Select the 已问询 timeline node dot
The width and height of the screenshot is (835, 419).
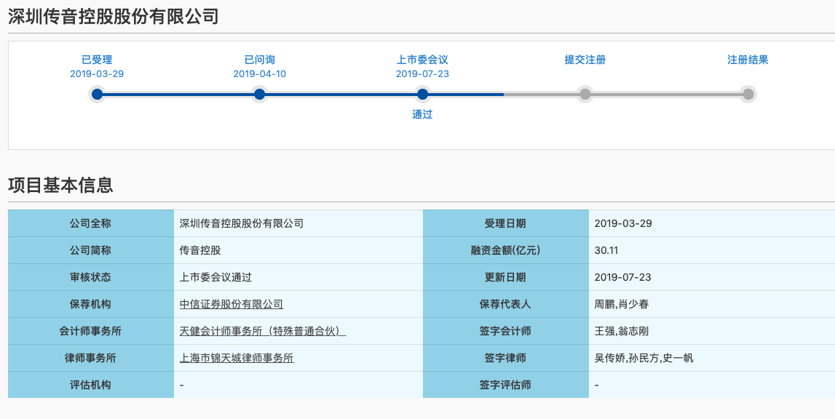coord(259,95)
